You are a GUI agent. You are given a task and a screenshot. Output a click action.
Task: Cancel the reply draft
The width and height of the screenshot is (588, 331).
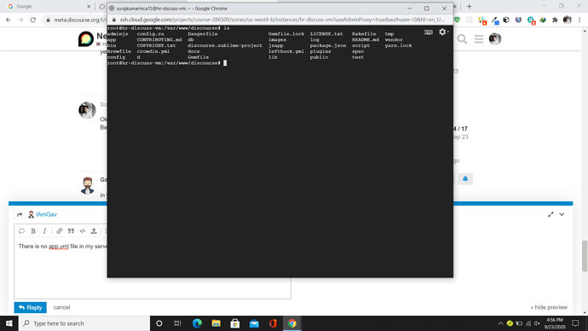(61, 307)
